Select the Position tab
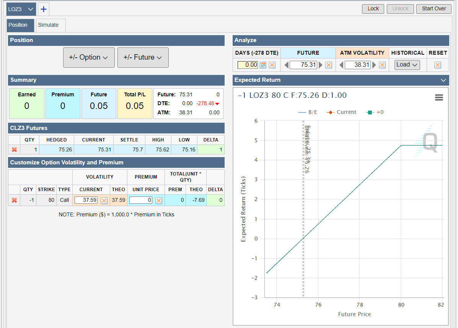 point(18,25)
